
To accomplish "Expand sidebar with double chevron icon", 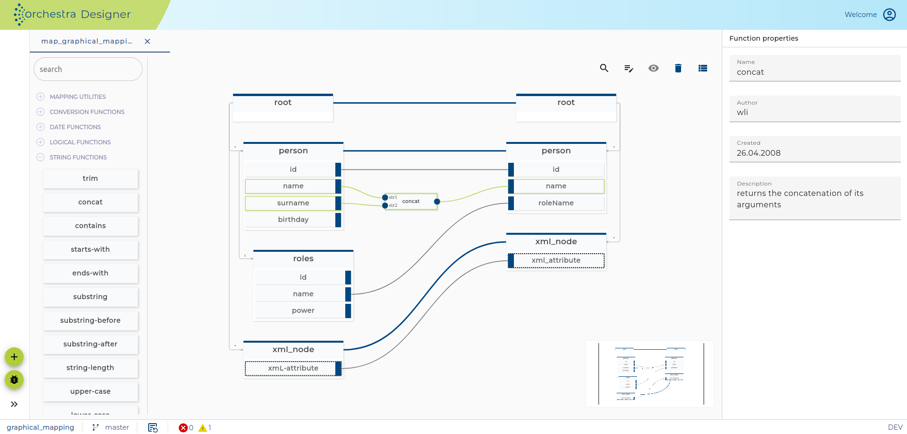I will [14, 404].
